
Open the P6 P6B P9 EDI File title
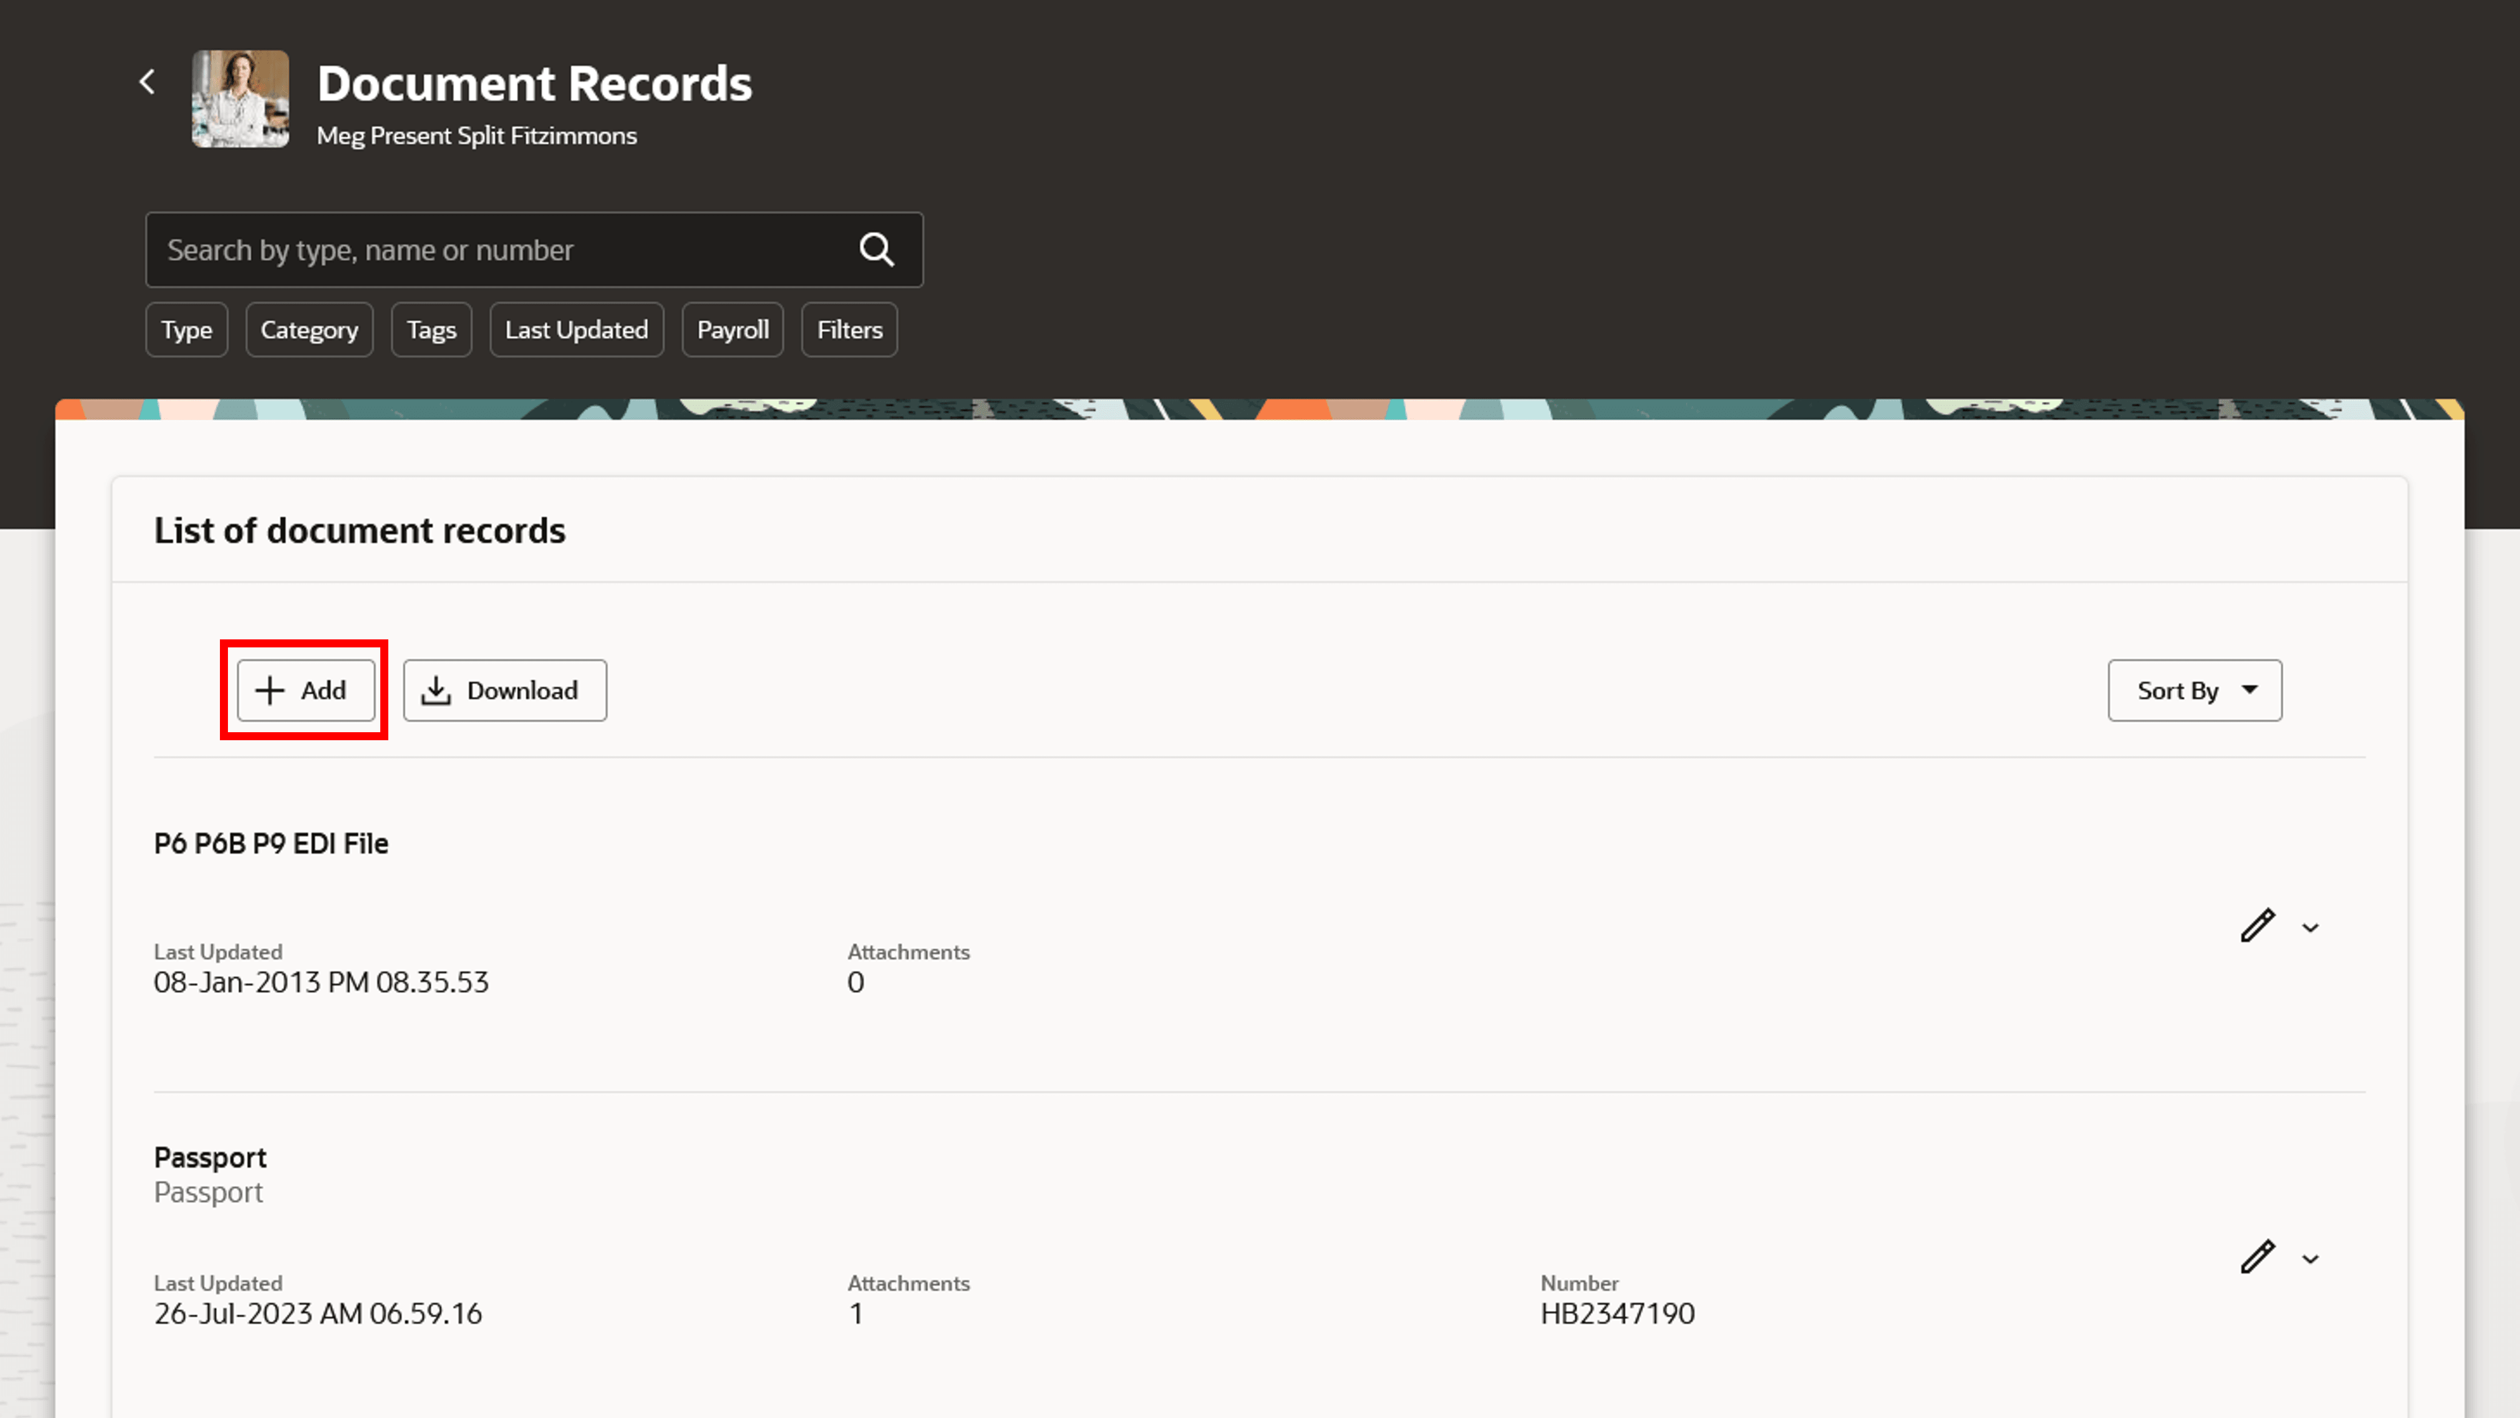click(271, 843)
